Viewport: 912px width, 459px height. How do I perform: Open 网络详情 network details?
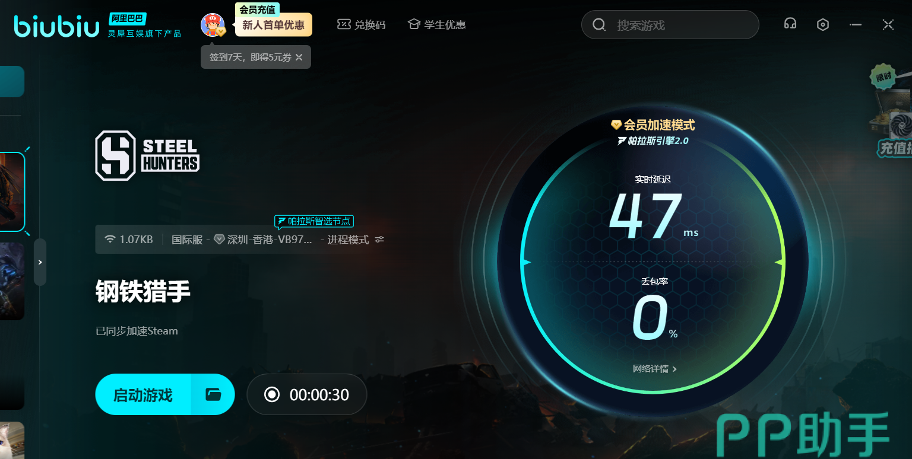tap(654, 369)
